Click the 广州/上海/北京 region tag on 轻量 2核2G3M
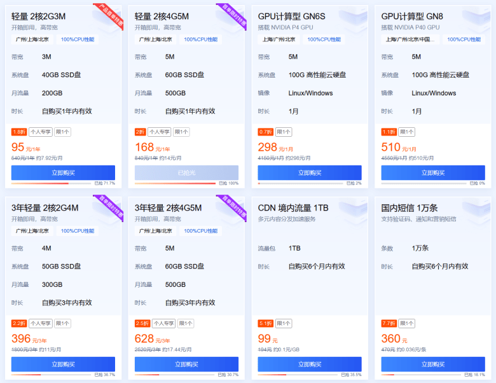This screenshot has width=496, height=383. coord(32,39)
